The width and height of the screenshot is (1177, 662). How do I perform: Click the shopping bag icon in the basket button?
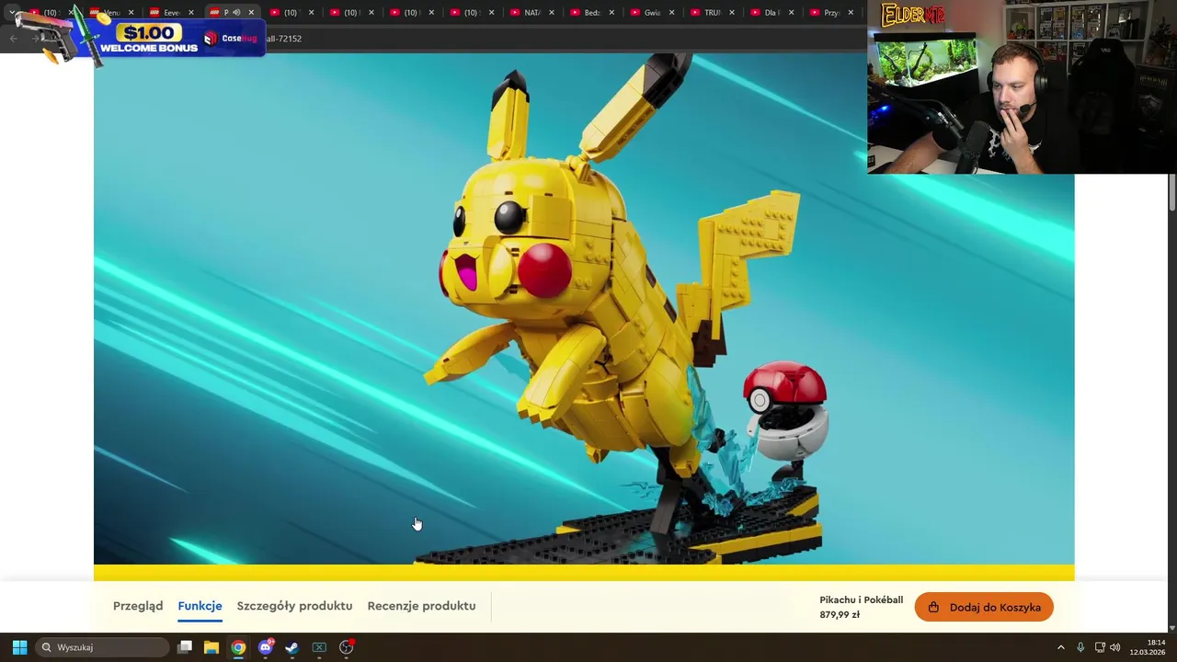click(x=934, y=607)
